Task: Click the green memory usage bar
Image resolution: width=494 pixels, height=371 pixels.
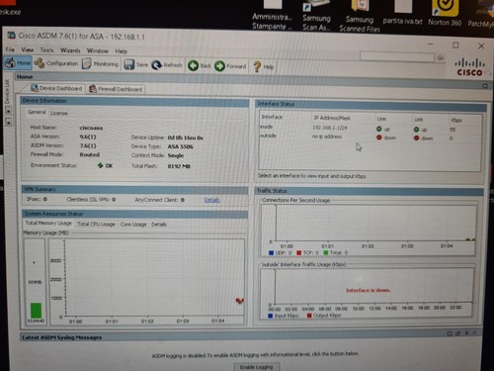Action: (36, 311)
